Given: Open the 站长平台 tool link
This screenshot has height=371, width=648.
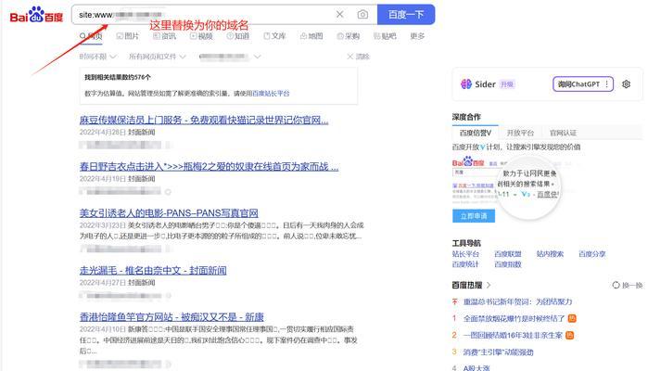Looking at the screenshot, I should point(465,254).
